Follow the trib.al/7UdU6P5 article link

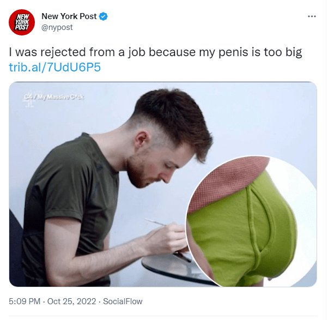[55, 67]
